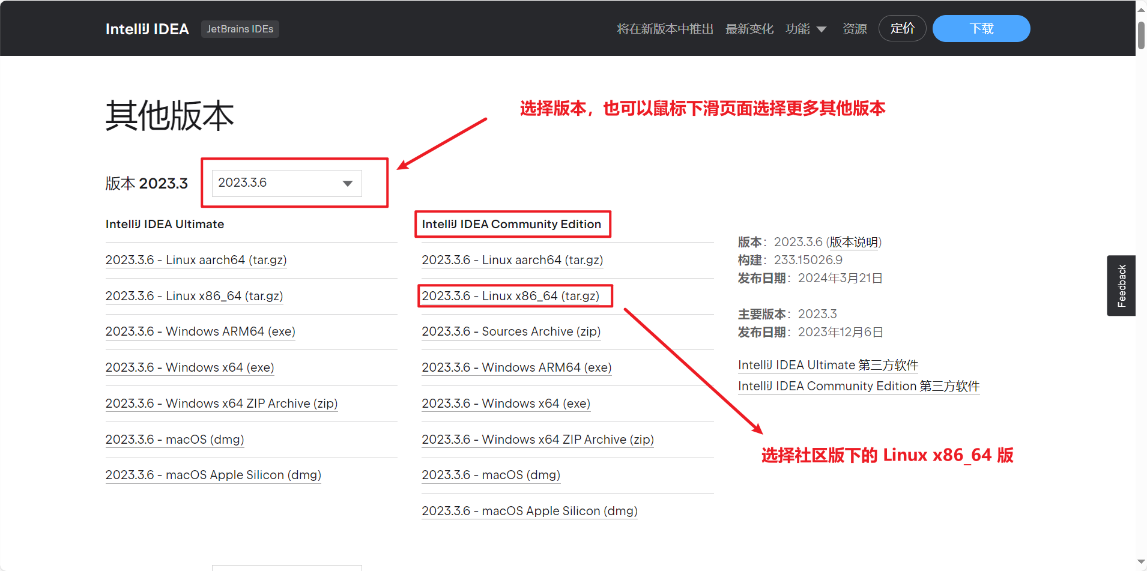Screen dimensions: 1147x571
Task: Open the JetBrains IDEs badge
Action: 240,29
